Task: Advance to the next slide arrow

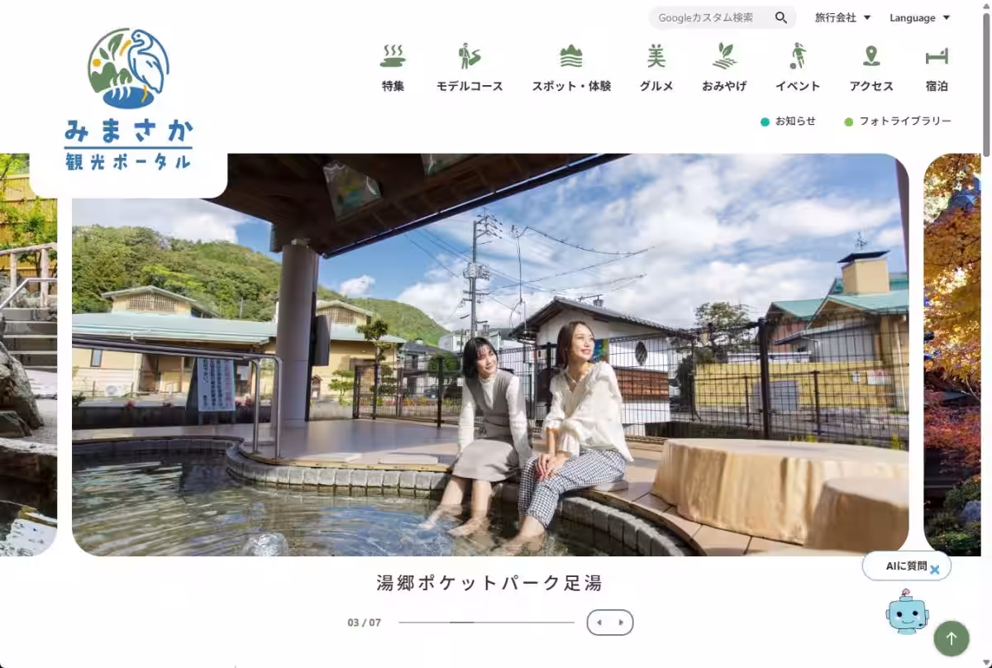Action: pos(622,623)
